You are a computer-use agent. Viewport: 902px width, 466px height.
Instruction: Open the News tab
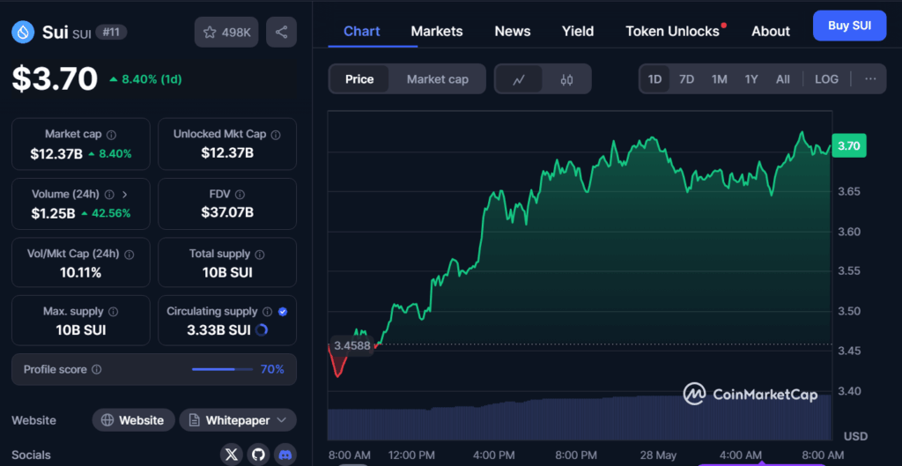pos(513,31)
